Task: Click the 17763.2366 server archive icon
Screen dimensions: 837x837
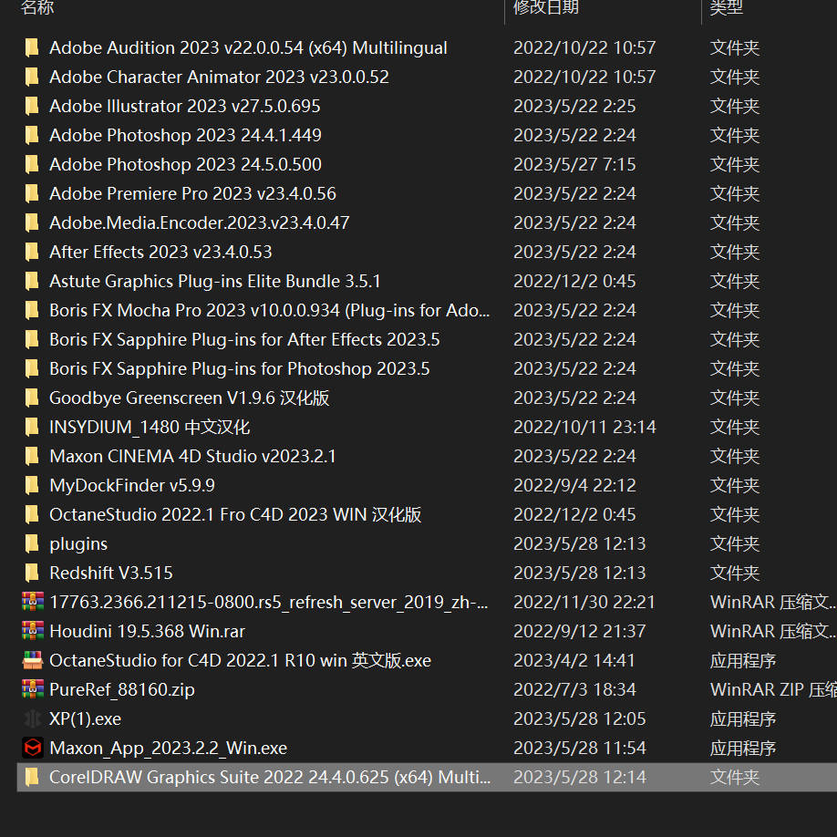Action: 33,602
